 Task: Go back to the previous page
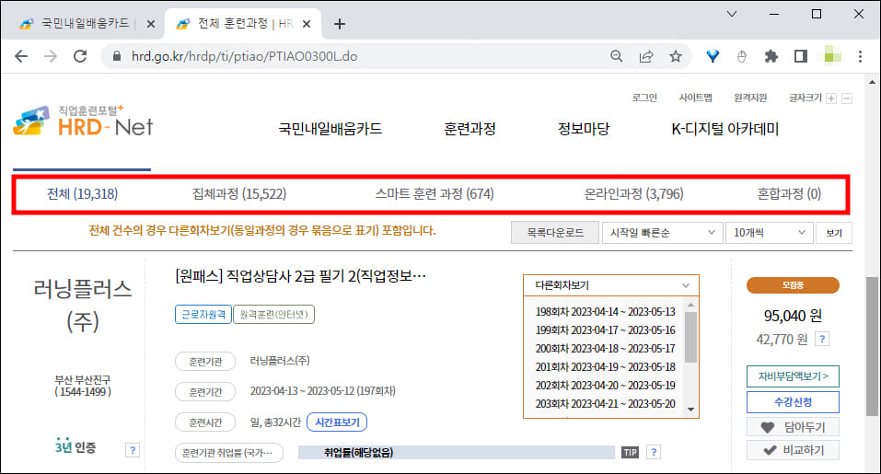(x=21, y=56)
